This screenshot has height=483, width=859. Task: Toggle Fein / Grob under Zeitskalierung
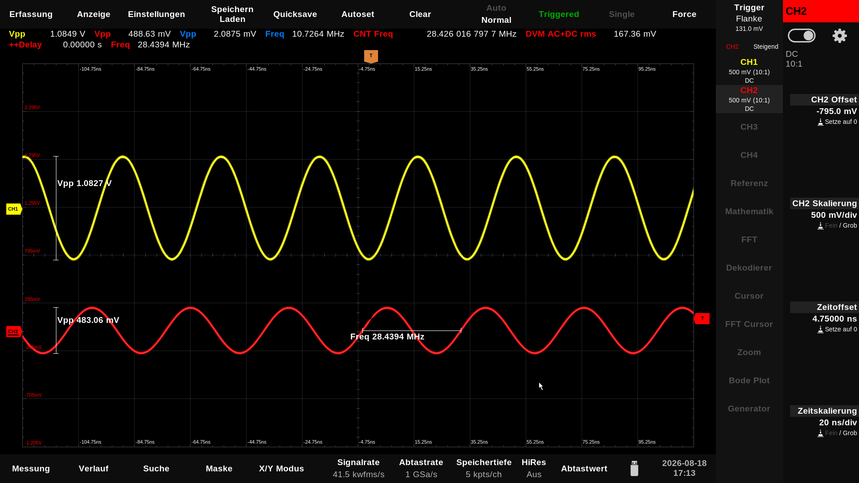837,433
